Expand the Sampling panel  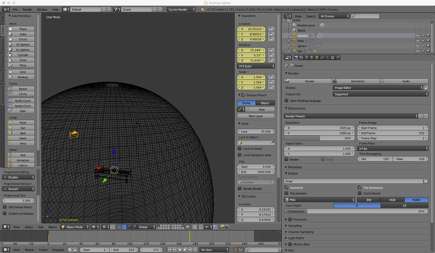pos(295,226)
